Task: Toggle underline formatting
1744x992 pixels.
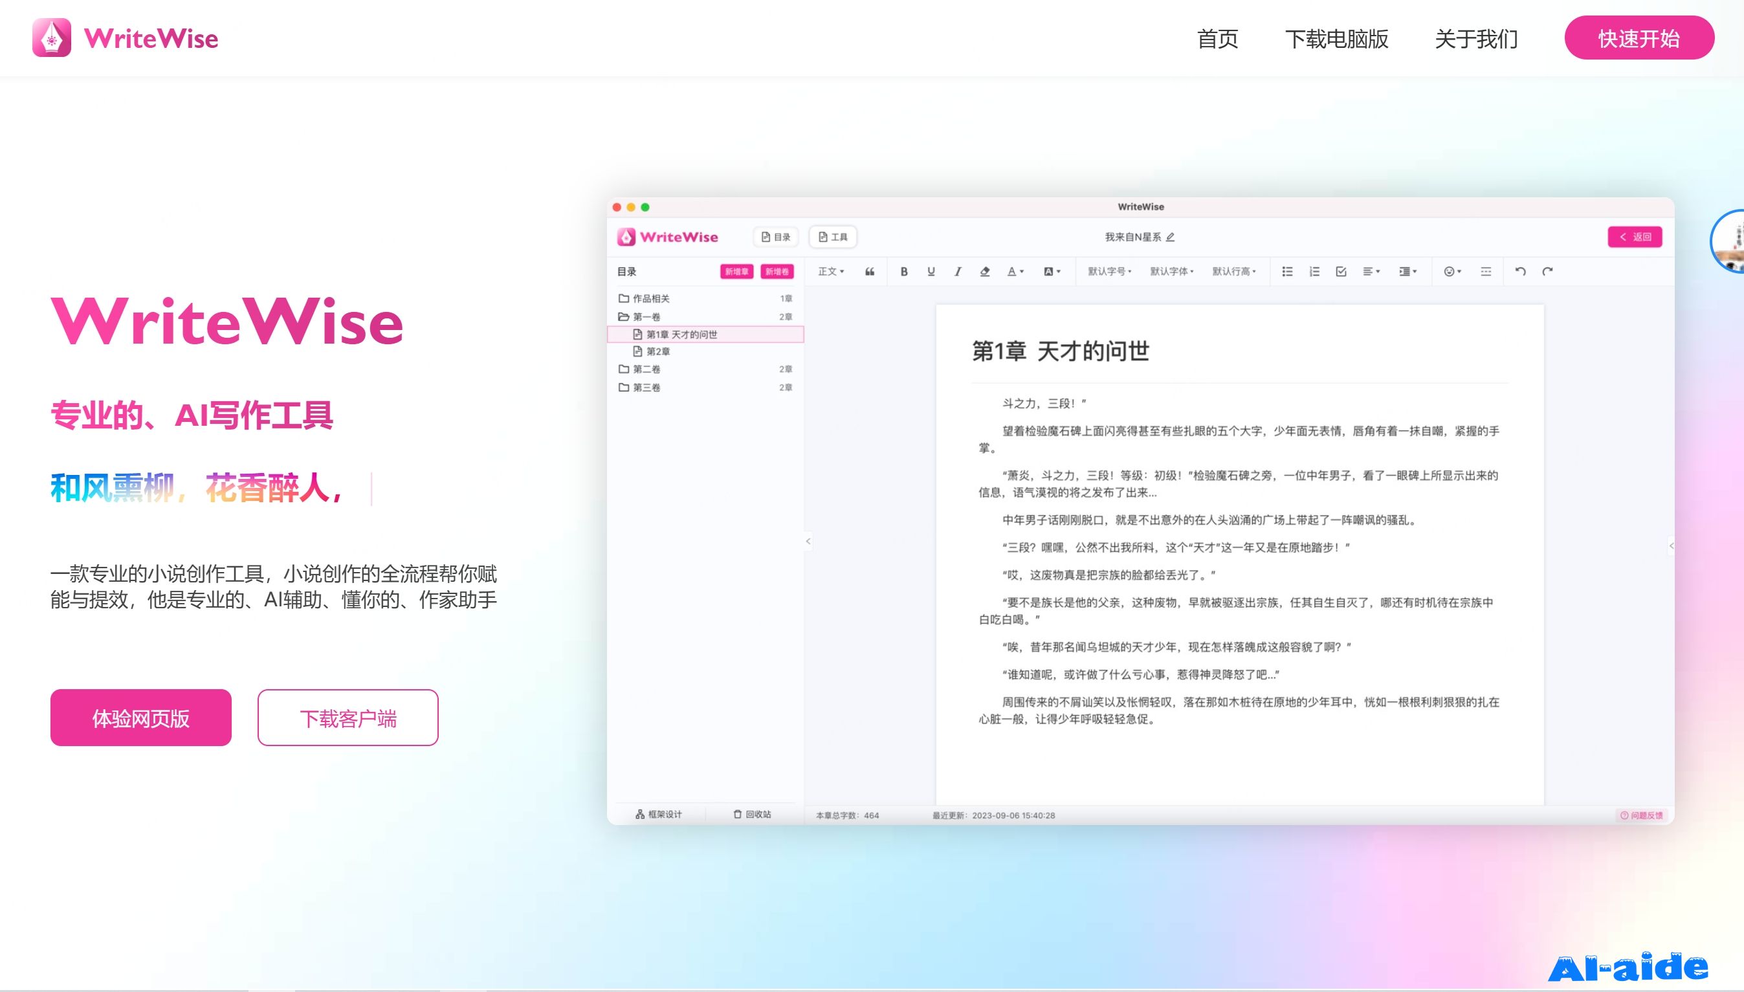Action: (x=931, y=271)
